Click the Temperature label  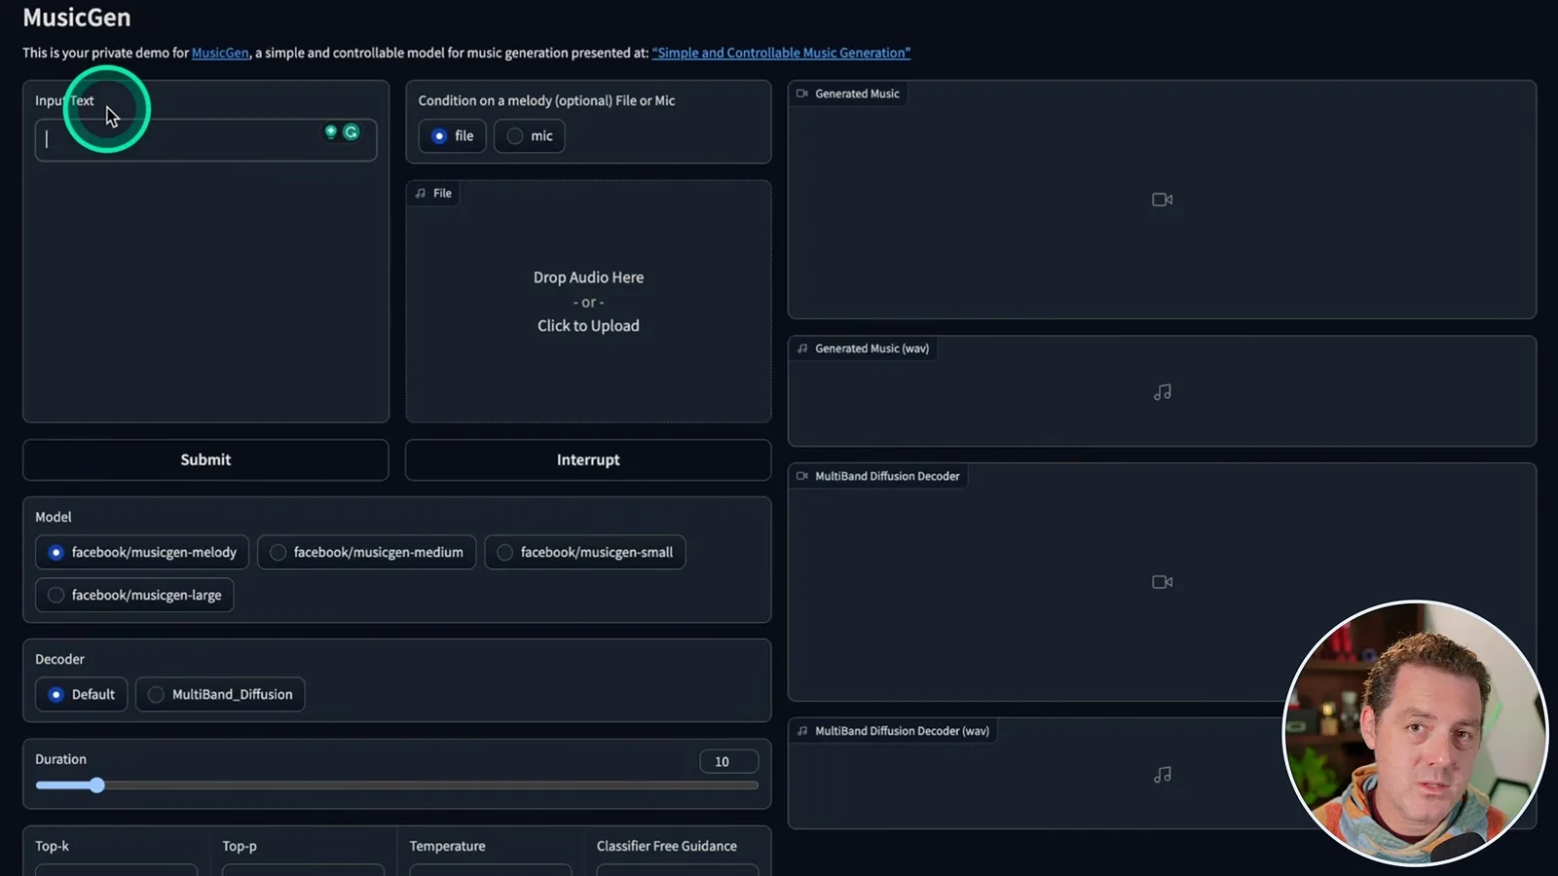447,846
